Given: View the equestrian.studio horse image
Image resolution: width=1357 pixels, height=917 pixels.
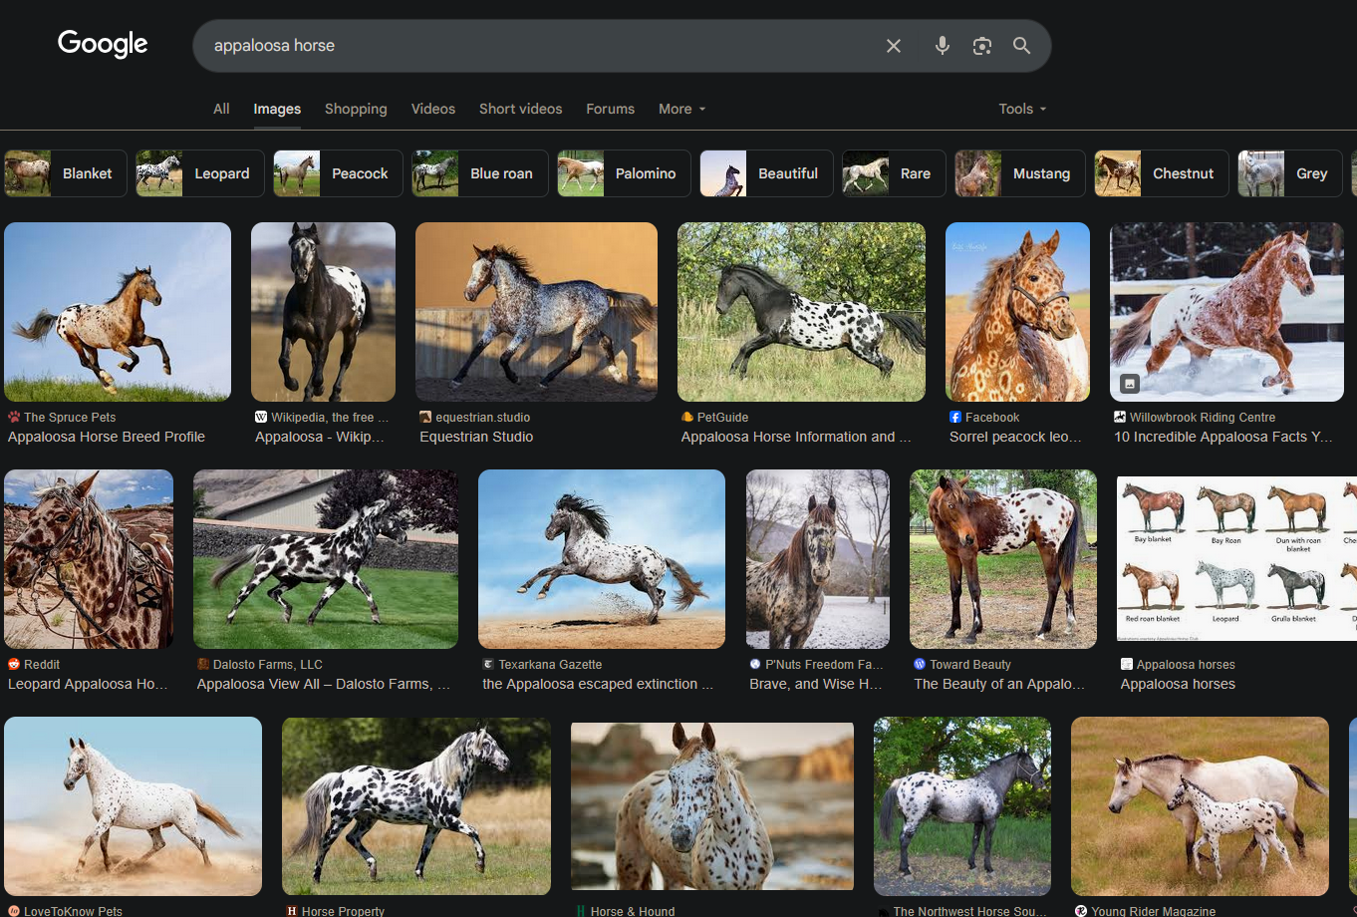Looking at the screenshot, I should click(x=536, y=312).
